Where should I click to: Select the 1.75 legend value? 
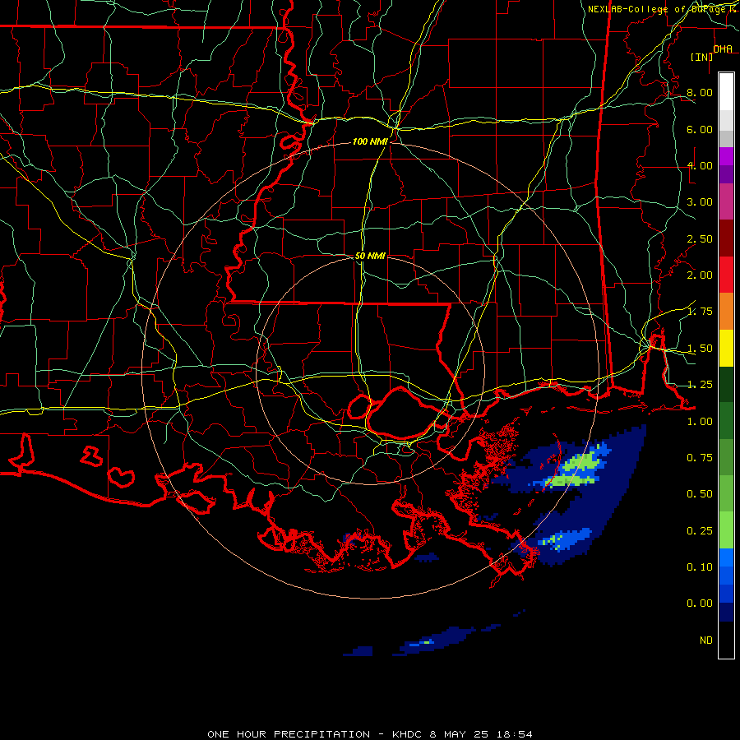(700, 312)
